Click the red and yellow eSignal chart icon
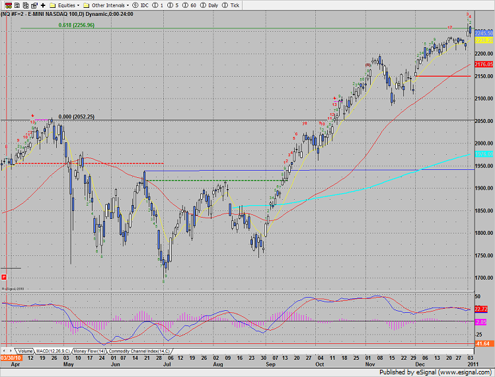The height and width of the screenshot is (377, 495). (9, 5)
